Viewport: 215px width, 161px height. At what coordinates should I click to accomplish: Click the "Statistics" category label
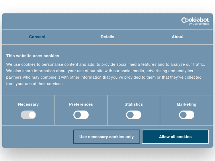point(134,104)
